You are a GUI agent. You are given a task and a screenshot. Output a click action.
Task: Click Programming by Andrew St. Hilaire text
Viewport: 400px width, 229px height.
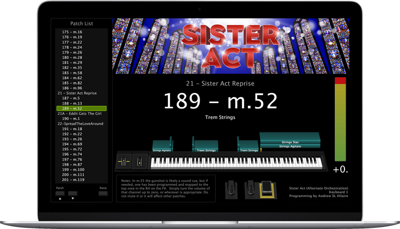click(318, 196)
